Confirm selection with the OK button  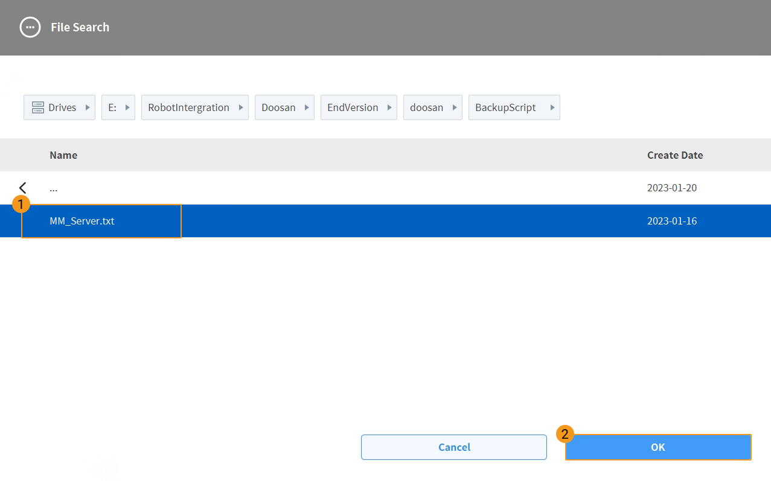658,447
